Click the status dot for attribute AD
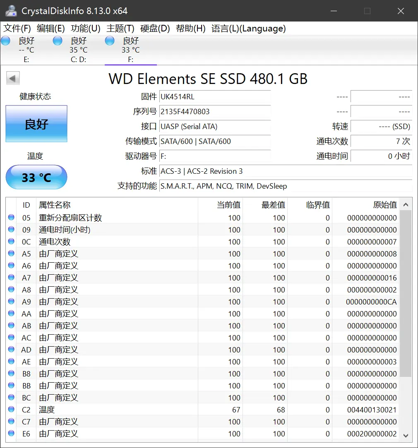The height and width of the screenshot is (448, 418). (x=11, y=350)
